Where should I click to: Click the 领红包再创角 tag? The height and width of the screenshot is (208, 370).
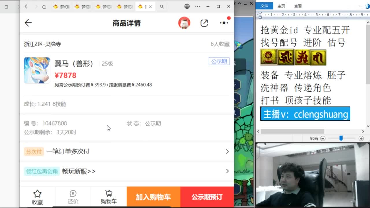(42, 171)
